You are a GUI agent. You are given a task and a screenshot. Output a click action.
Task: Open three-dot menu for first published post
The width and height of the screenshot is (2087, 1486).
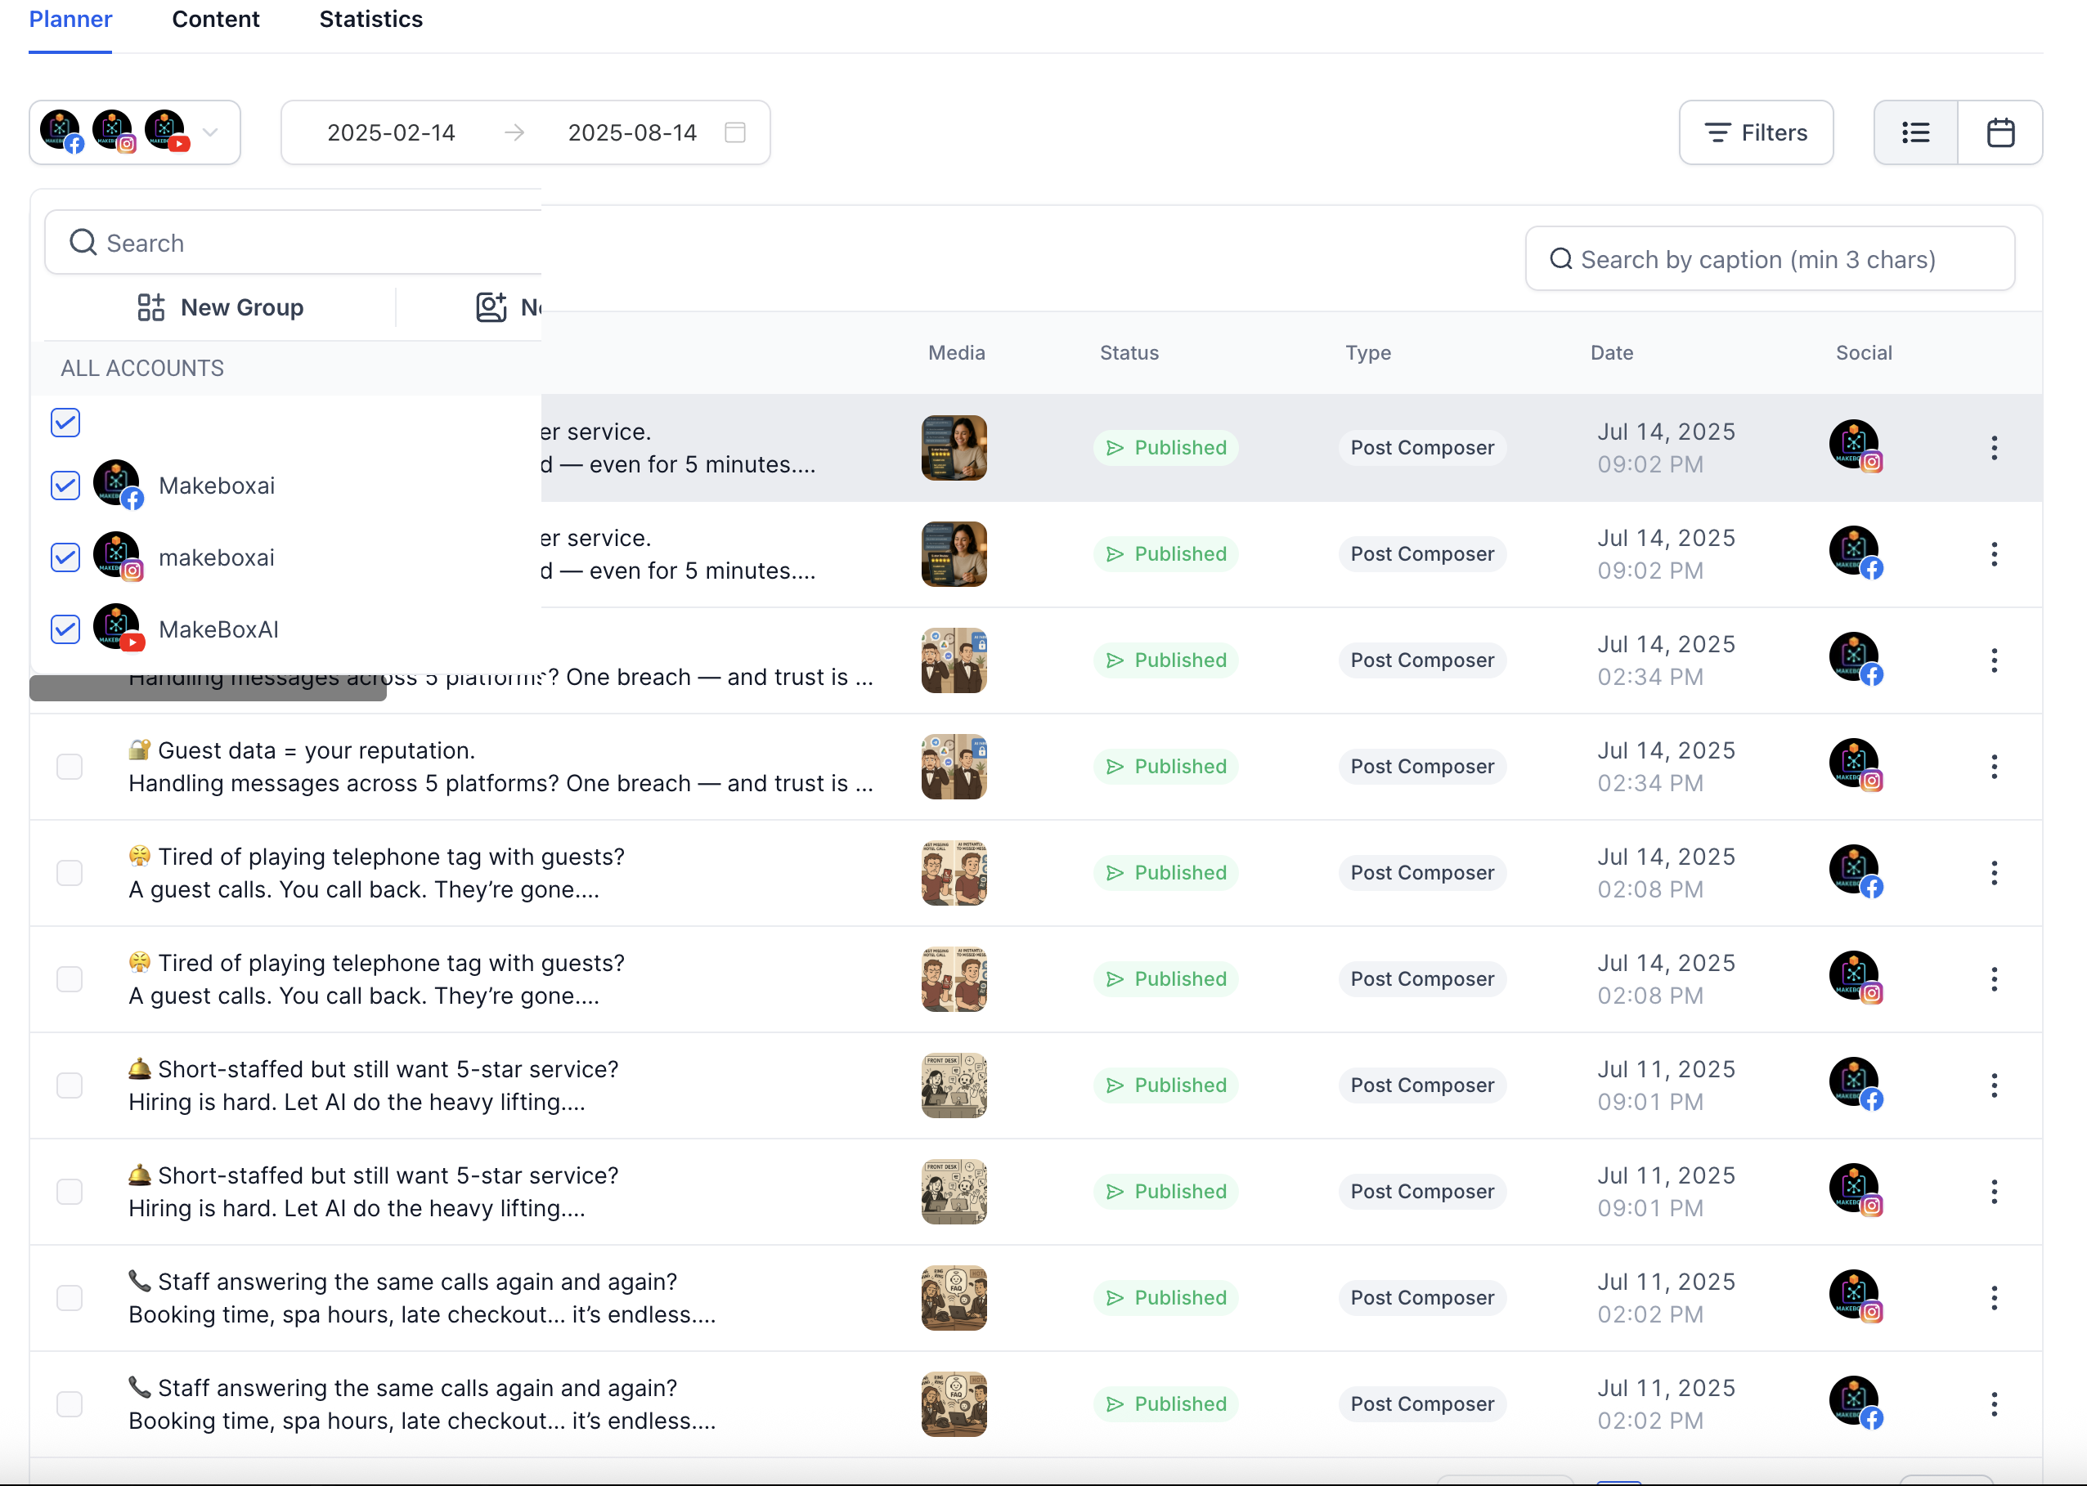coord(1994,447)
